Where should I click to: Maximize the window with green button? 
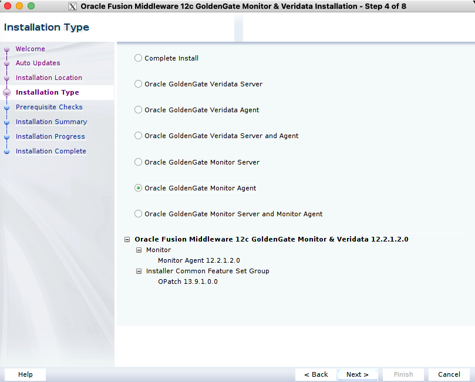tap(31, 6)
